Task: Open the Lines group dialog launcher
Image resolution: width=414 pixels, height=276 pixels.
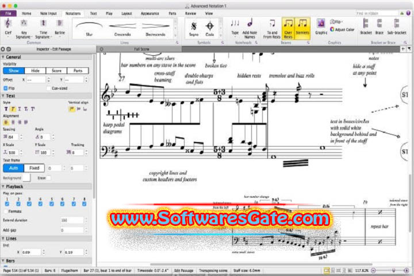Action: 177,42
